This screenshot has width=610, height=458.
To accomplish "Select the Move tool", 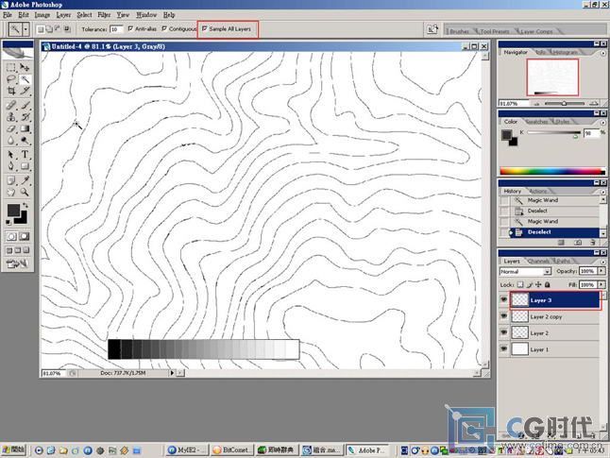I will pos(25,68).
